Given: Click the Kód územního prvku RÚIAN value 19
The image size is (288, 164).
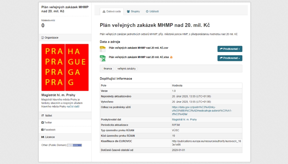Looking at the screenshot, I should pos(173,136).
